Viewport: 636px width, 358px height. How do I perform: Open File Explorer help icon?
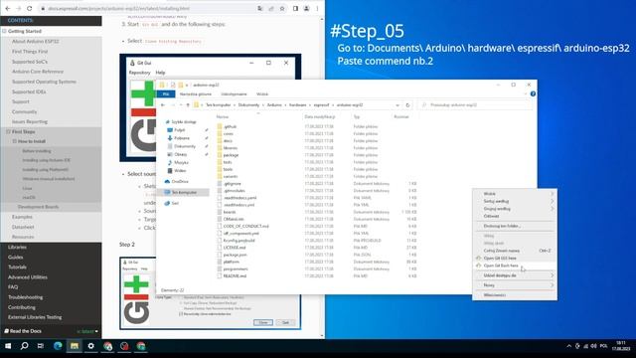[533, 93]
